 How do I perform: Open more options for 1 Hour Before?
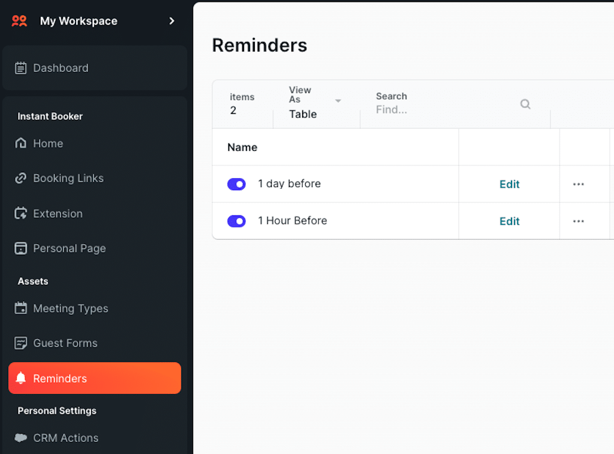[x=578, y=221]
